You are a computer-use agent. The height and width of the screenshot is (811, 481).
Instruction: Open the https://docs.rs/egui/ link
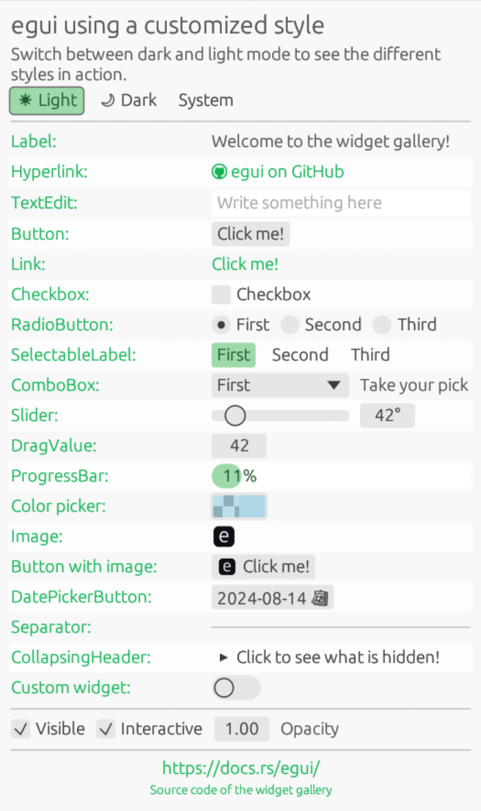pyautogui.click(x=241, y=768)
